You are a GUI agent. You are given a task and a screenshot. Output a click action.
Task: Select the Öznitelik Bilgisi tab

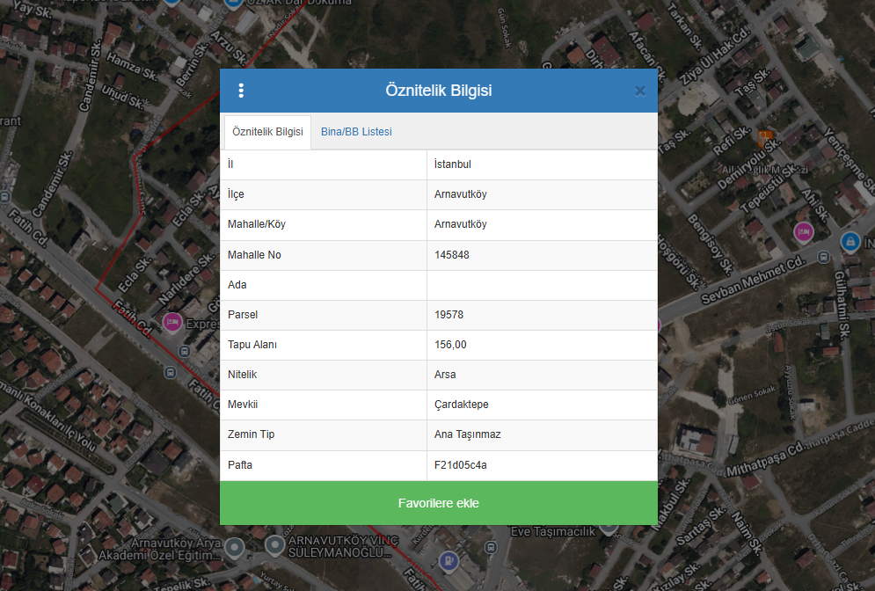click(267, 132)
